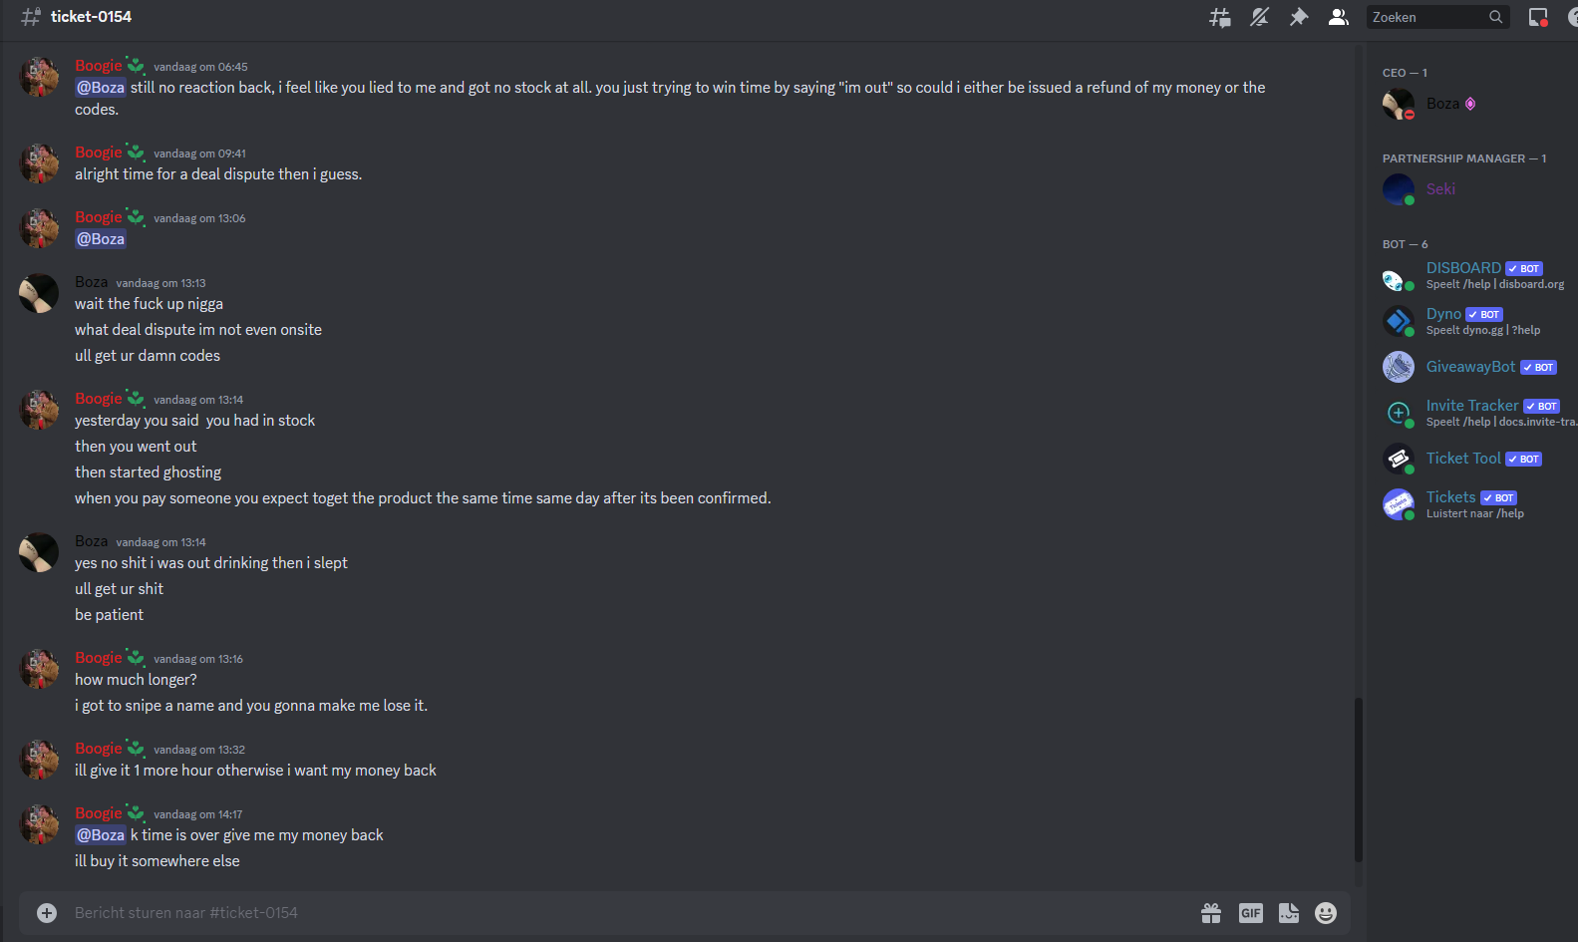Viewport: 1578px width, 942px height.
Task: Click Boza's avatar at 13:13 message
Action: (39, 293)
